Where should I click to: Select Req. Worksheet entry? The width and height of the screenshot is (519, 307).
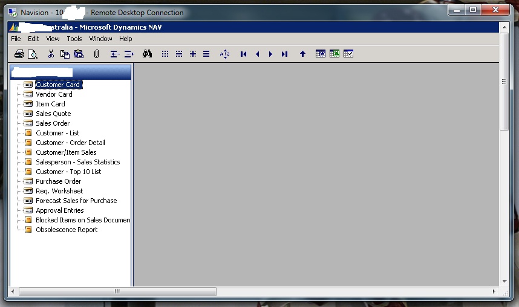(59, 191)
